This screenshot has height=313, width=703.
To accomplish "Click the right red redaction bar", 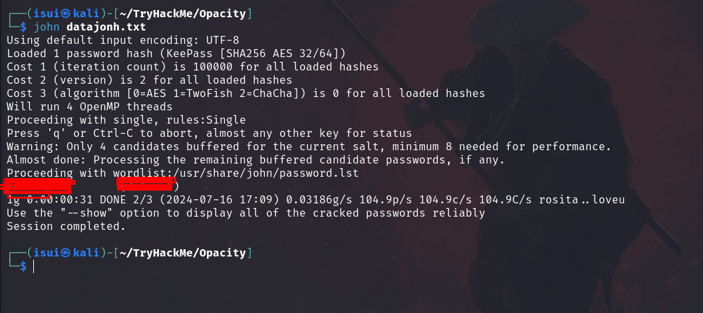I will click(147, 186).
